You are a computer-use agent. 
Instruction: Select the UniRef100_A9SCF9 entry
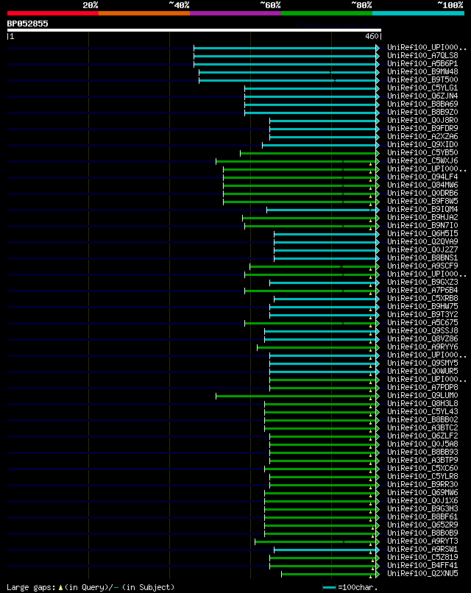[x=422, y=266]
